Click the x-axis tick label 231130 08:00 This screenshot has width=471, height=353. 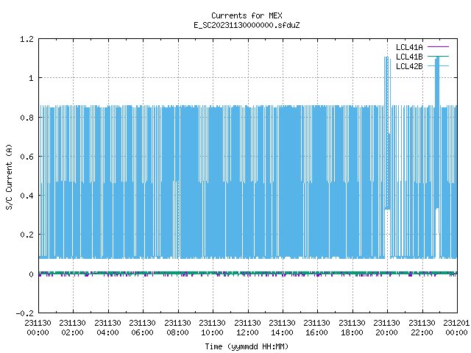(177, 328)
